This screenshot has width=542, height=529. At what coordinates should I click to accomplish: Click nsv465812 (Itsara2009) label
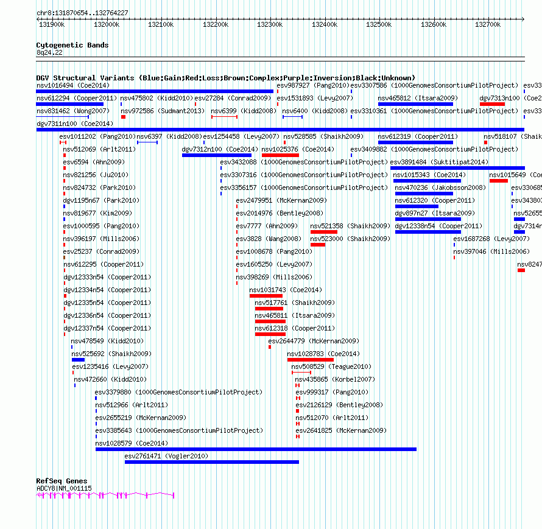coord(418,98)
